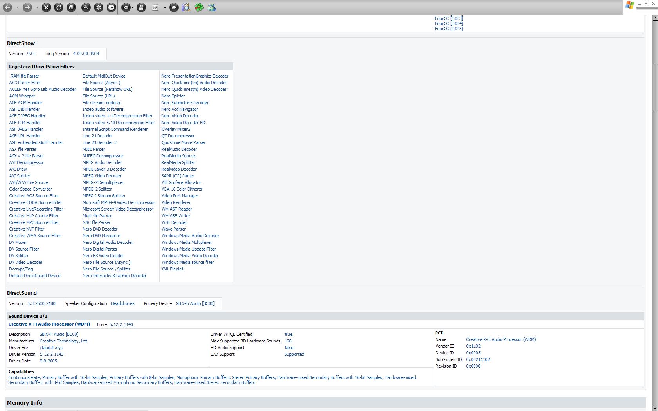Click the PCI SubSystem ID 0x00211102
This screenshot has height=411, width=658.
coord(478,359)
